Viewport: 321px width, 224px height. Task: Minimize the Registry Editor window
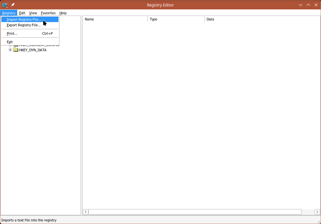301,5
